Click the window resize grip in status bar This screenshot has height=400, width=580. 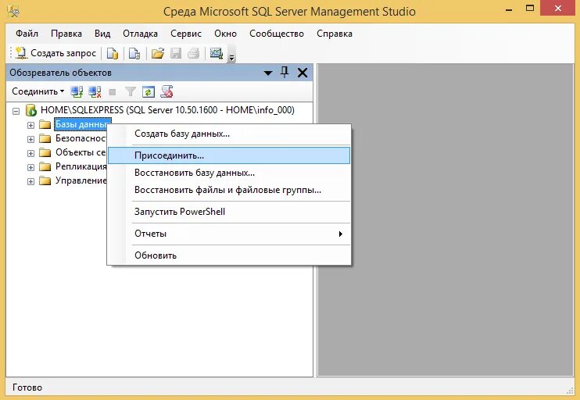[x=570, y=390]
